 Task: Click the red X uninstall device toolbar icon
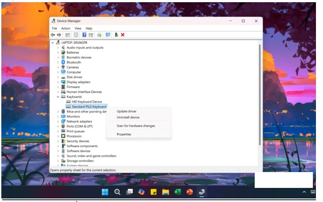[123, 35]
